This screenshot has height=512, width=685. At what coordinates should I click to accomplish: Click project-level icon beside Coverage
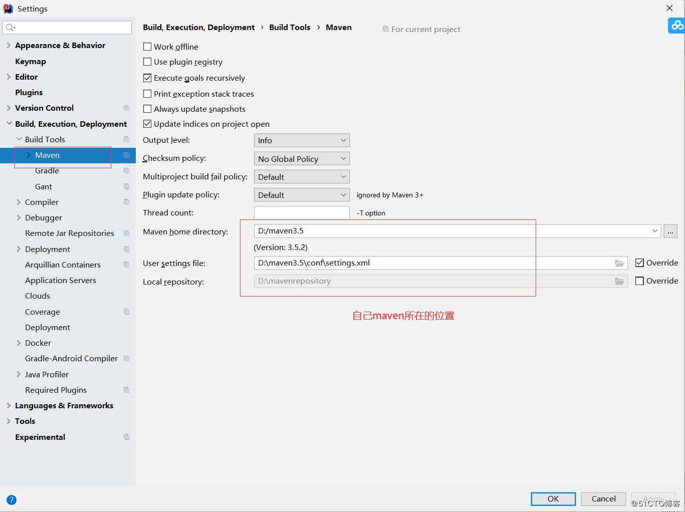126,312
